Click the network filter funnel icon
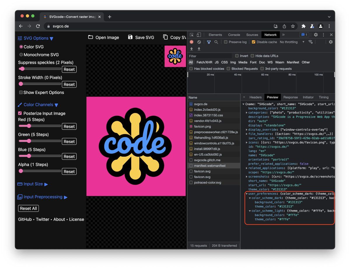This screenshot has width=350, height=269. pos(209,42)
